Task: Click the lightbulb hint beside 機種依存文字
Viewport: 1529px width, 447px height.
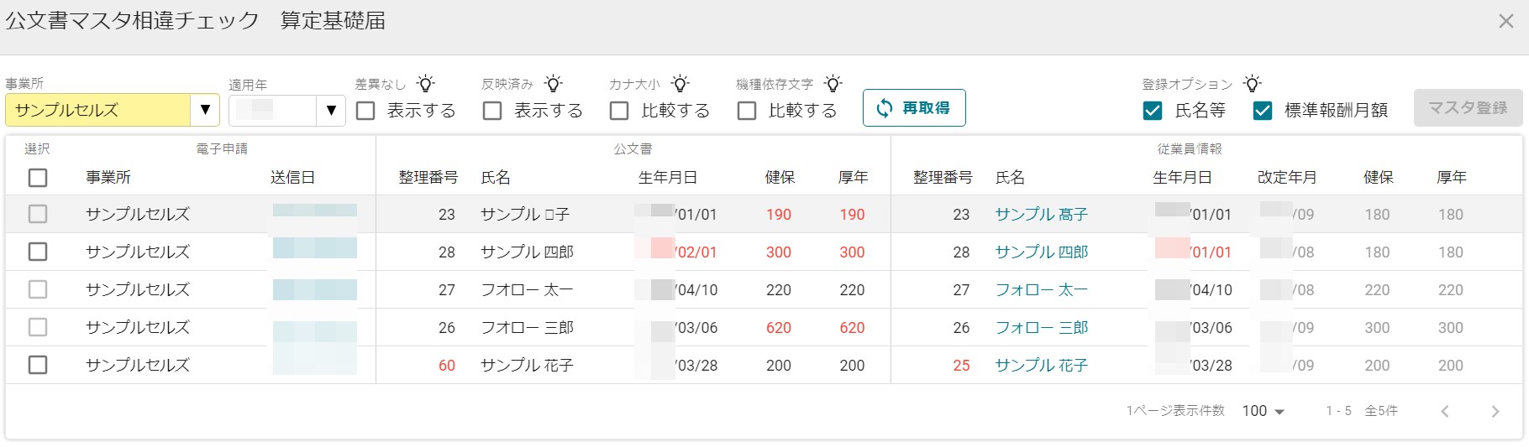Action: tap(833, 84)
